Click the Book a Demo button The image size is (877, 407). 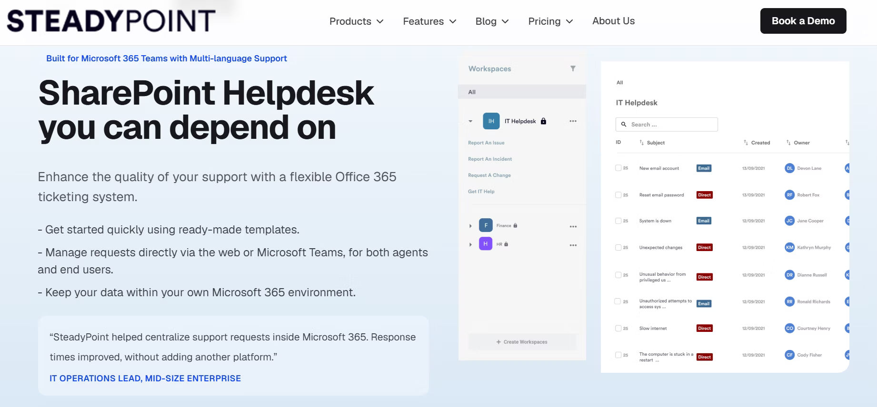[x=803, y=21]
